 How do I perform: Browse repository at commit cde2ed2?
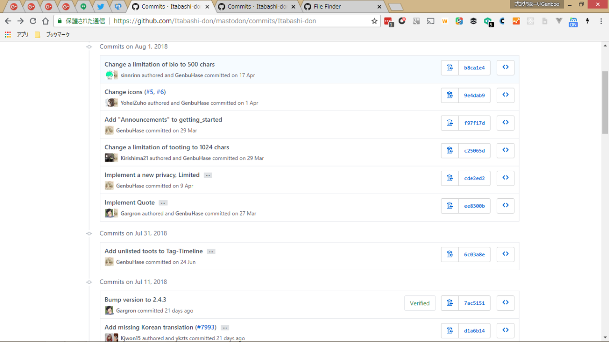pos(505,178)
